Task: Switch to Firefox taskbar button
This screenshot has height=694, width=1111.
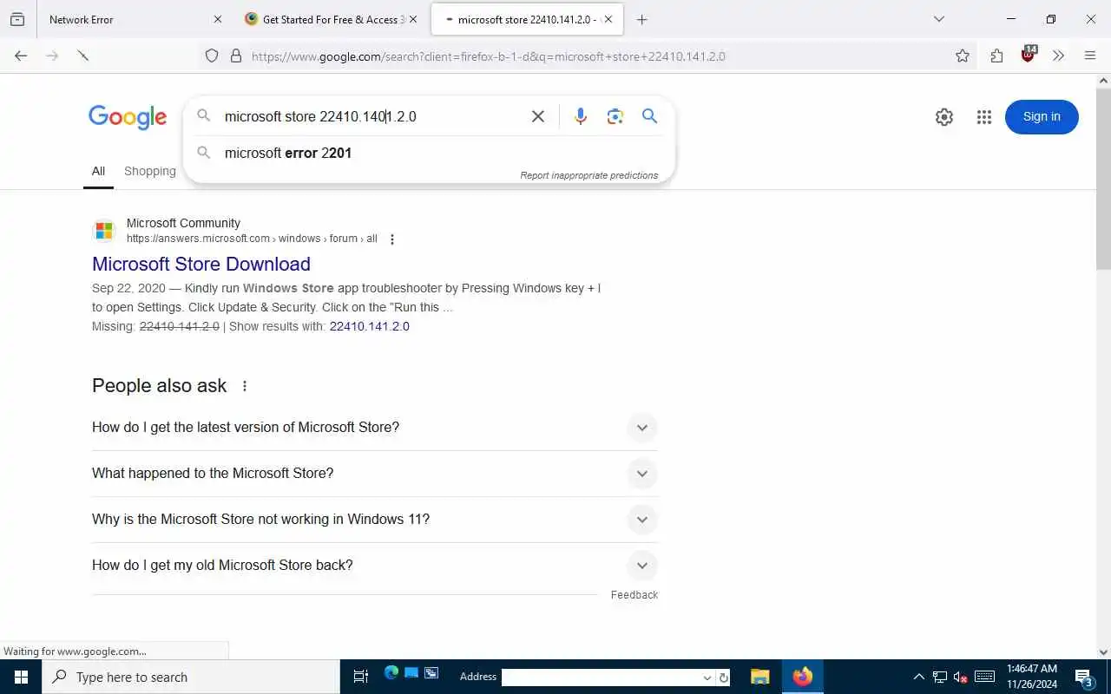Action: click(x=802, y=677)
